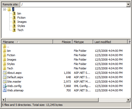Sort by Filename column header

[x=27, y=42]
